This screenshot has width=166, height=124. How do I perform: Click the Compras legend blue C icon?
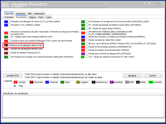coord(47,82)
